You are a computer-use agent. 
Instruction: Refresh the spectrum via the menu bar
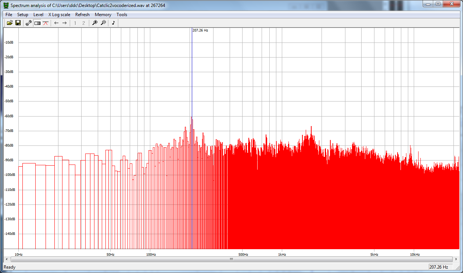point(82,14)
